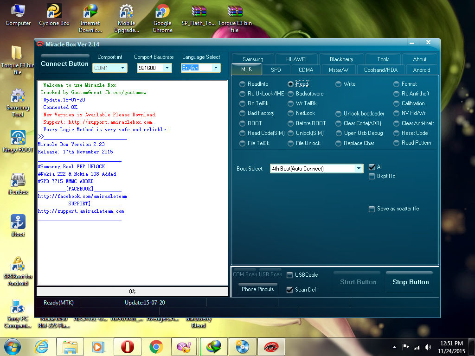Click the Windows Start orb

(13, 347)
